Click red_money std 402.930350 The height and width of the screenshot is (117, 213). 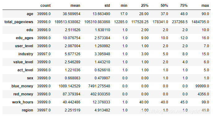(x=100, y=94)
